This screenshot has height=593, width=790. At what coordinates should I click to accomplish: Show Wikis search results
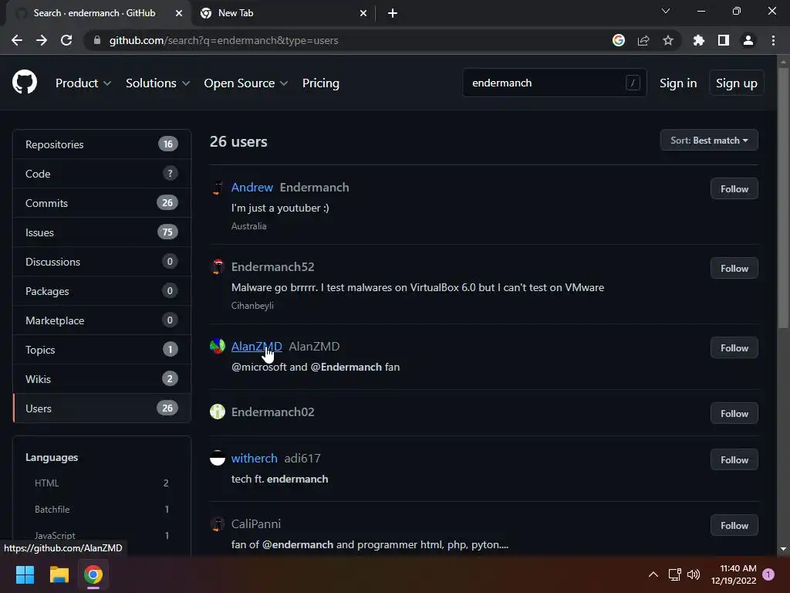[102, 378]
